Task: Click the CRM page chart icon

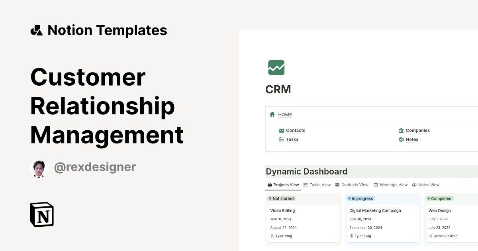Action: (x=275, y=67)
